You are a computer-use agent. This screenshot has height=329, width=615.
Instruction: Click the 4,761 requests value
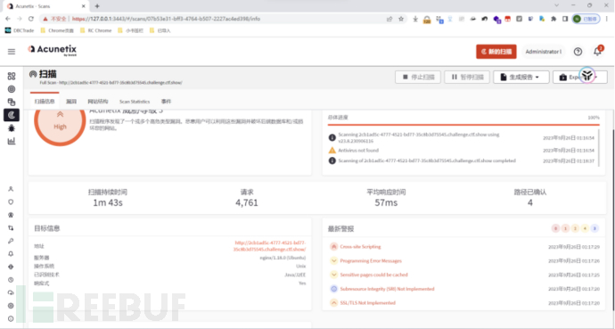point(247,202)
